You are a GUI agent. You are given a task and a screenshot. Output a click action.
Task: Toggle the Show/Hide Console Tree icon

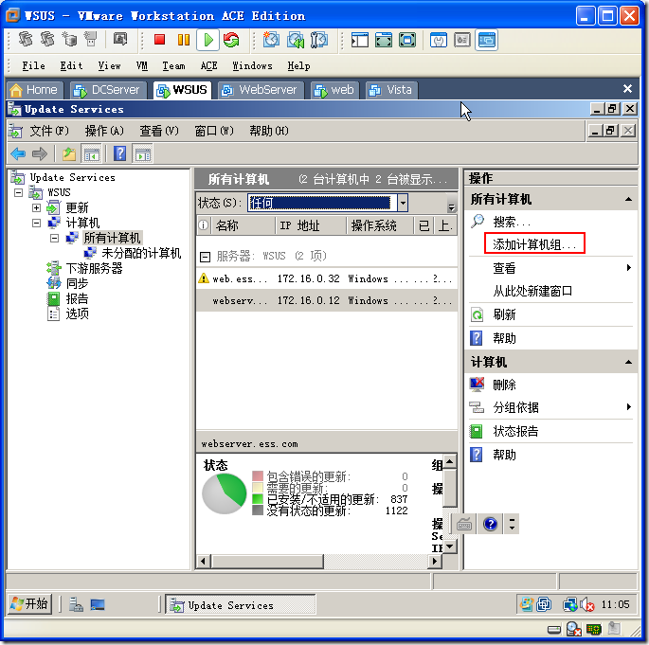pos(92,153)
